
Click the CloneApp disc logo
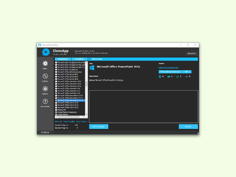46,52
